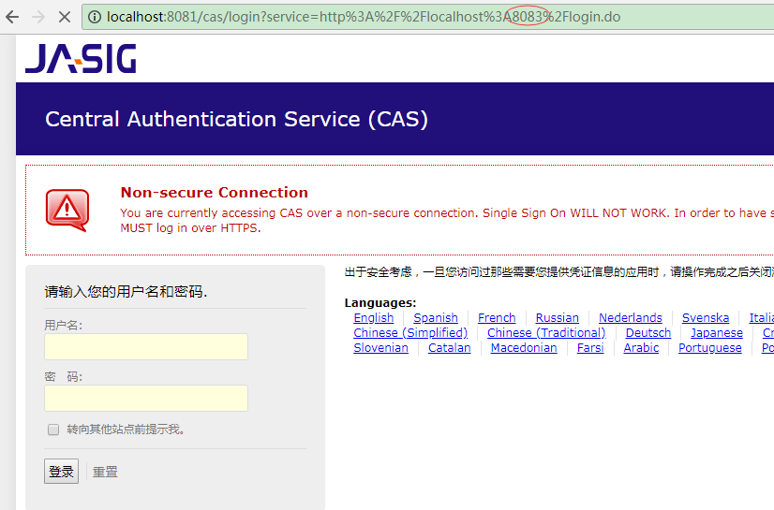Viewport: 774px width, 510px height.
Task: Stop loading the page
Action: [64, 17]
